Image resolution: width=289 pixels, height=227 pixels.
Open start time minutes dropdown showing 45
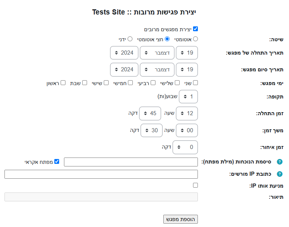pos(150,113)
